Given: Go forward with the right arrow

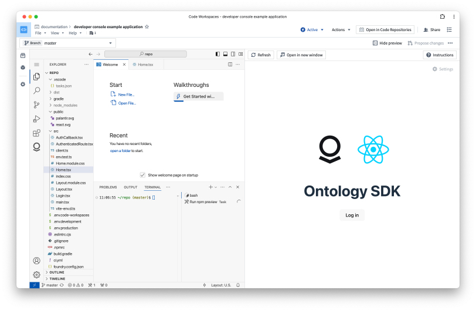Looking at the screenshot, I should (x=98, y=54).
